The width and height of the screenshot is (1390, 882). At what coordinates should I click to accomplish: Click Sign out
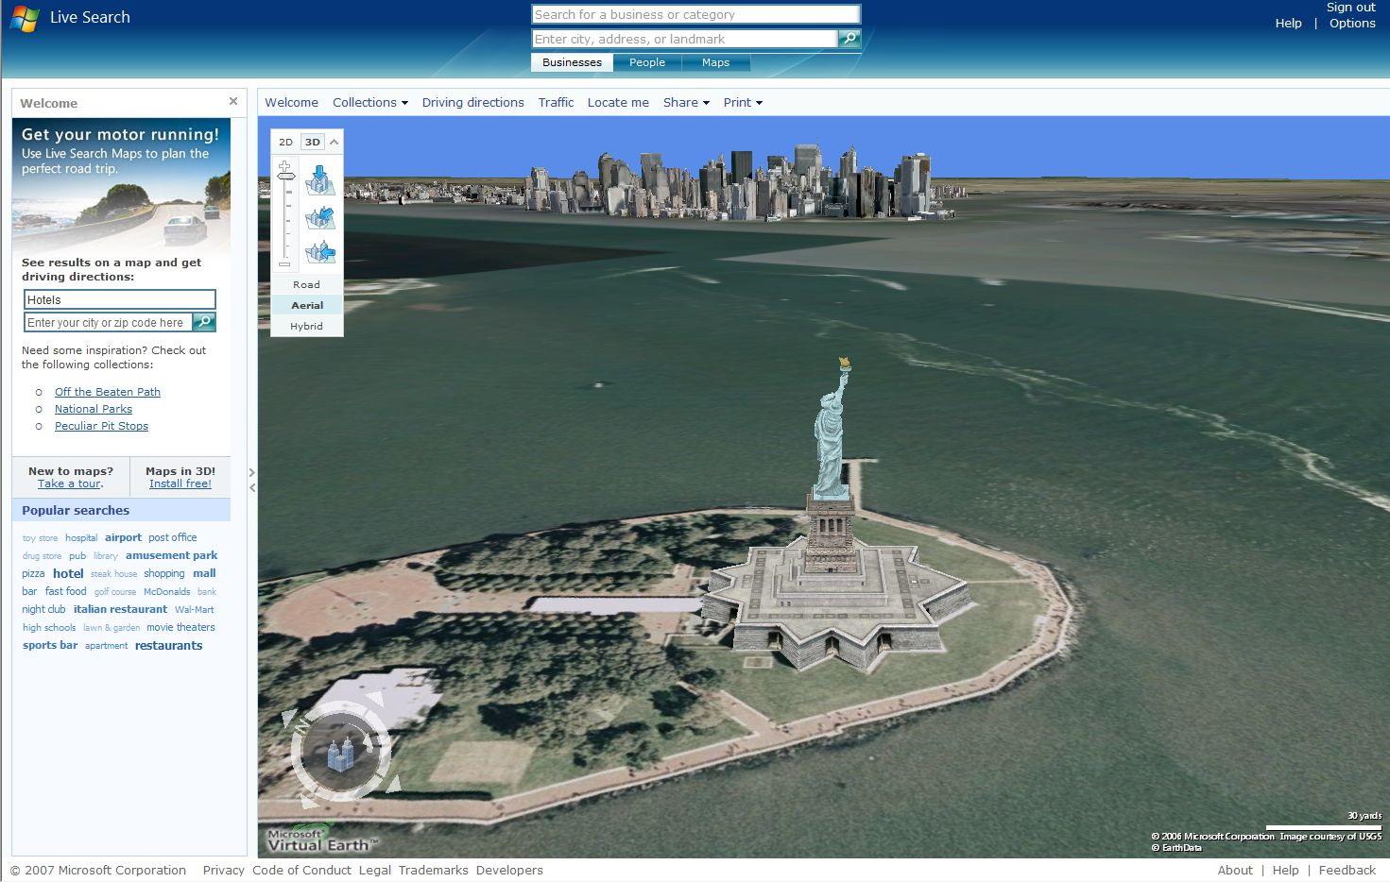pos(1350,8)
